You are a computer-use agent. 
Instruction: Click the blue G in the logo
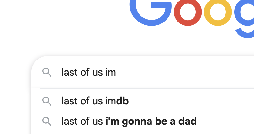[x=151, y=12]
